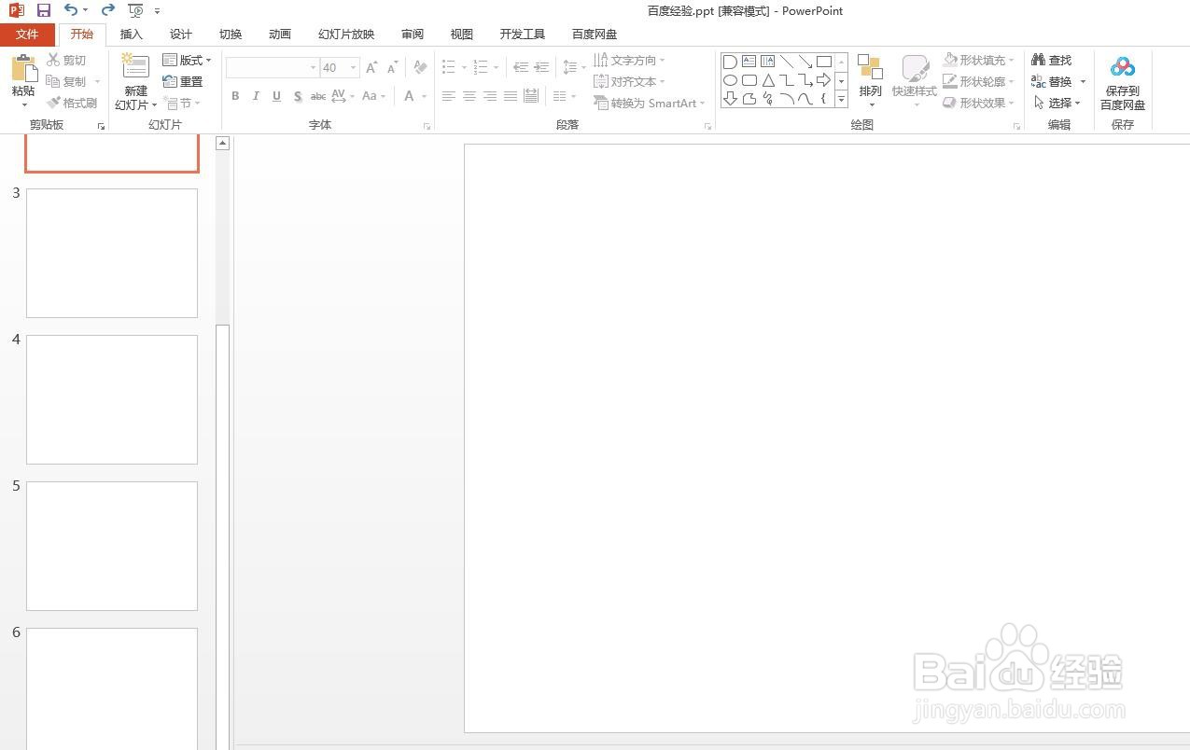Click the decrease font size icon
Screen dimensions: 1190x750
pos(393,67)
